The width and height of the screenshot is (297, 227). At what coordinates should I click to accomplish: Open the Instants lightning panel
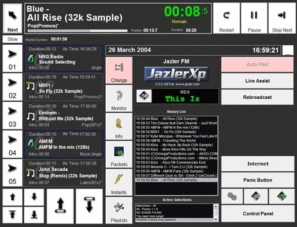[119, 182]
